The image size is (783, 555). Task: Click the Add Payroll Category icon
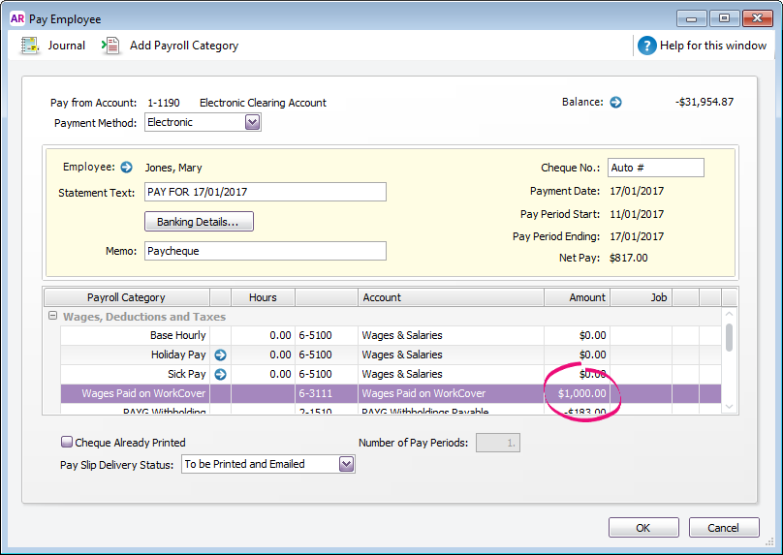tap(110, 46)
